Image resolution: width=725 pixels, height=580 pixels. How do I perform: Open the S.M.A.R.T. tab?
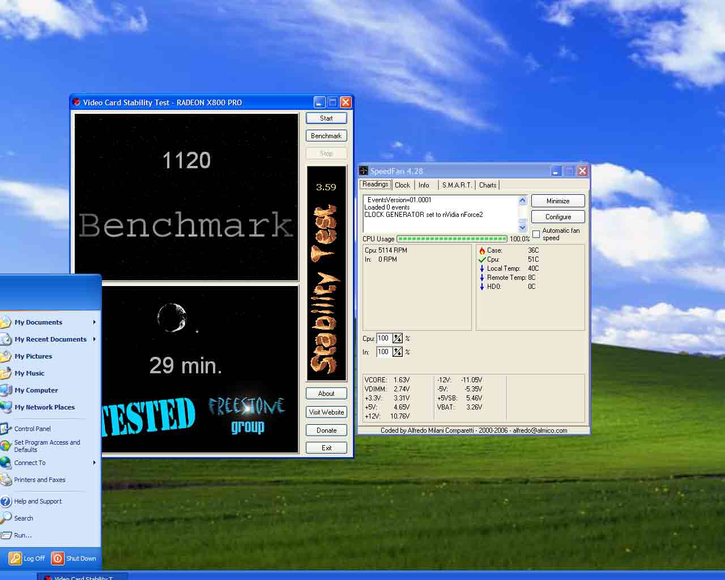[x=457, y=185]
